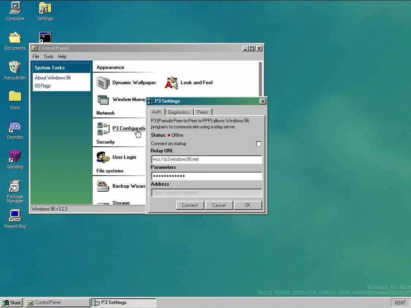Click the OK button in P3 Settings
Screen dimensions: 411x308
pyautogui.click(x=248, y=205)
